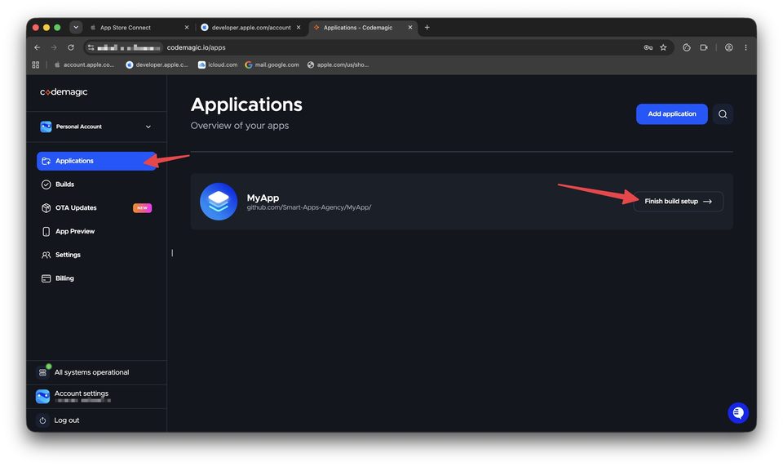Click the Add application button

pos(671,114)
